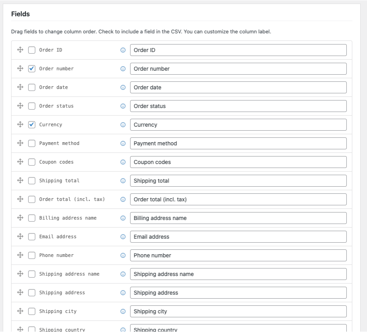Focus the Order status label input

(x=238, y=106)
